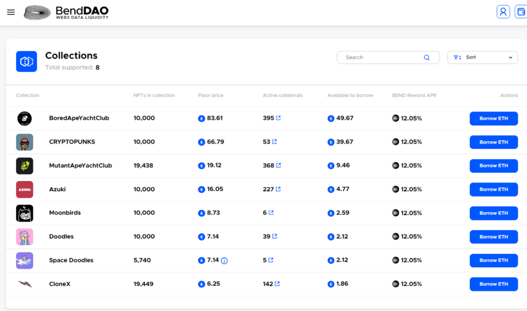Borrow ETH against CRYPTOPUNKS
Viewport: 527px width, 311px height.
(494, 142)
